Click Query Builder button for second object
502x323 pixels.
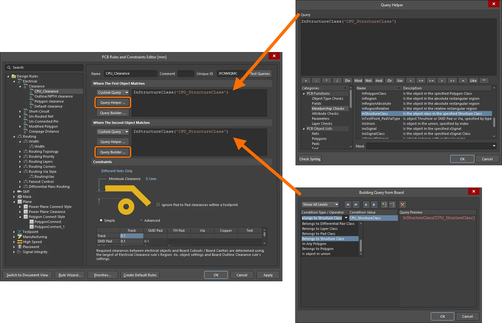click(113, 152)
